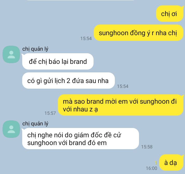Select the "à dạ" message bubble
185x174 pixels.
(x=171, y=163)
